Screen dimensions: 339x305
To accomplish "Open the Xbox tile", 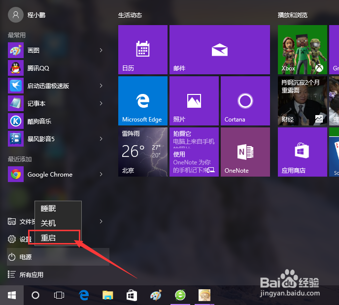I will click(302, 50).
